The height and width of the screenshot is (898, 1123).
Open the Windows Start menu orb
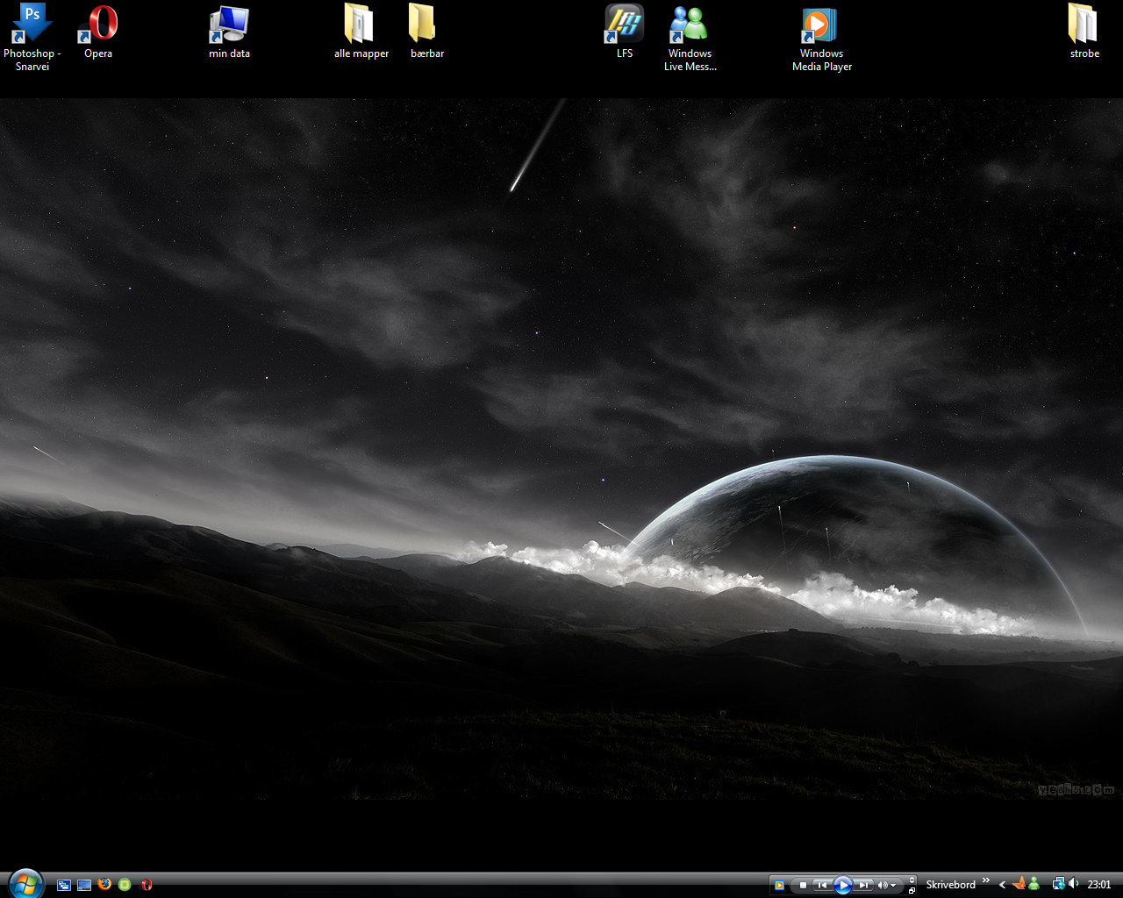pyautogui.click(x=25, y=883)
